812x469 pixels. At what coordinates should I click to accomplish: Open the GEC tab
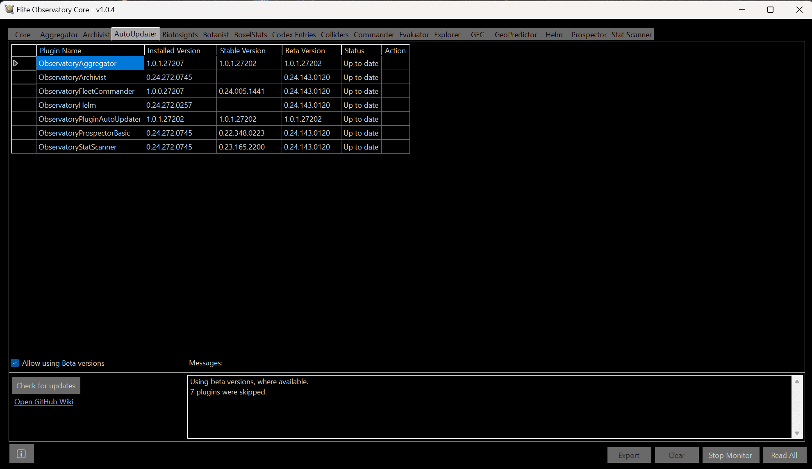[478, 35]
